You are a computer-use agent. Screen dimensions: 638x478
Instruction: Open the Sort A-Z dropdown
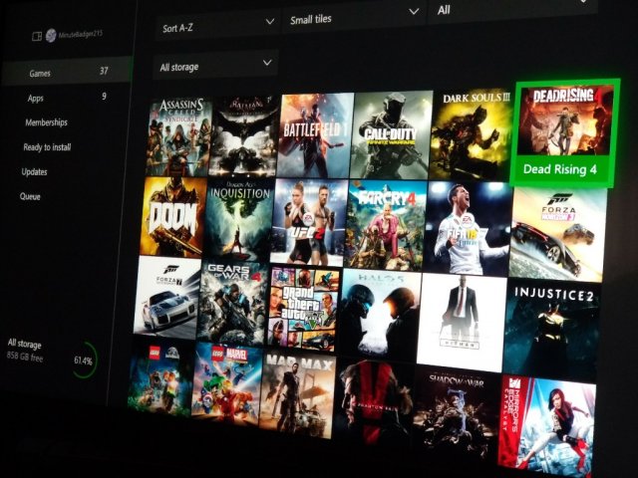[217, 26]
